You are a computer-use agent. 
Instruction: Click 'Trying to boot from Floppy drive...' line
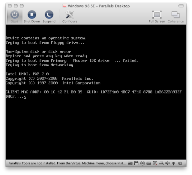coord(45,43)
